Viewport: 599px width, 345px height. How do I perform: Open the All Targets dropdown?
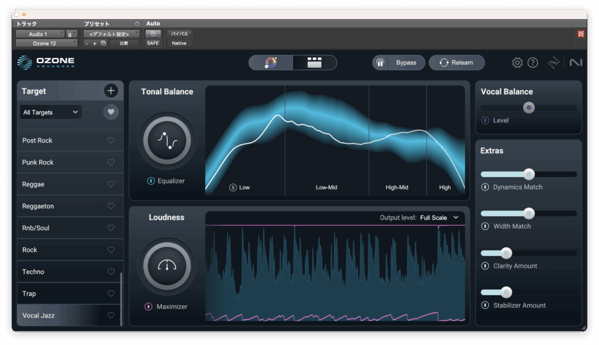pos(50,112)
